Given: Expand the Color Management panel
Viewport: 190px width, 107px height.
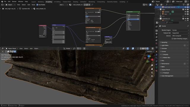Looking at the screenshot, I should click(x=174, y=76).
